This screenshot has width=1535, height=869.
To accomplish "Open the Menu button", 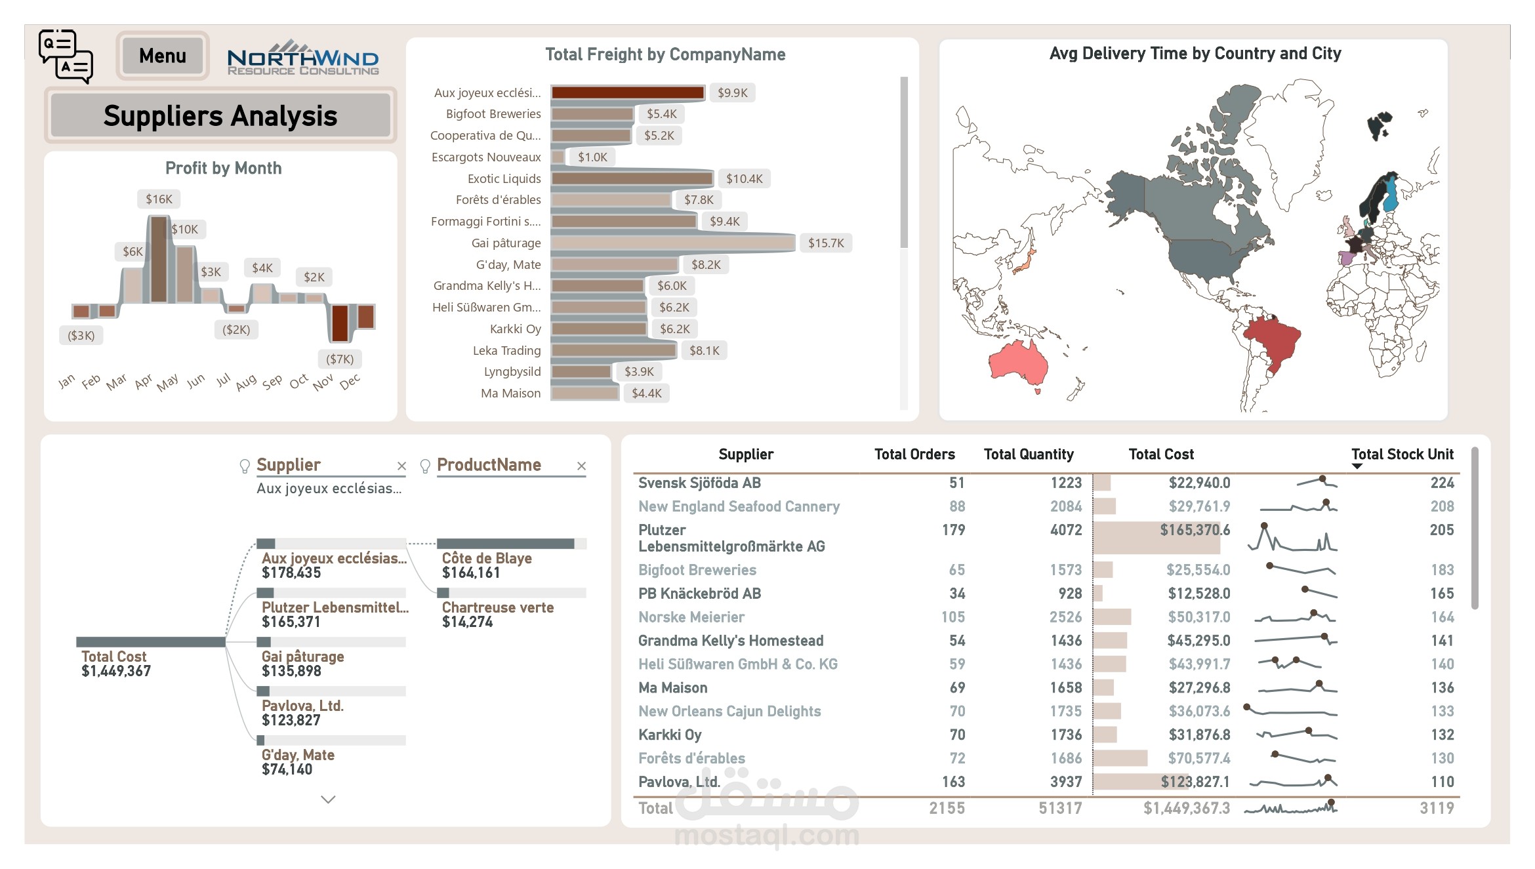I will coord(163,56).
